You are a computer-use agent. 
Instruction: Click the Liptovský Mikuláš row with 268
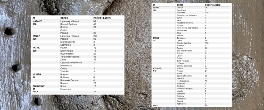pos(77,36)
